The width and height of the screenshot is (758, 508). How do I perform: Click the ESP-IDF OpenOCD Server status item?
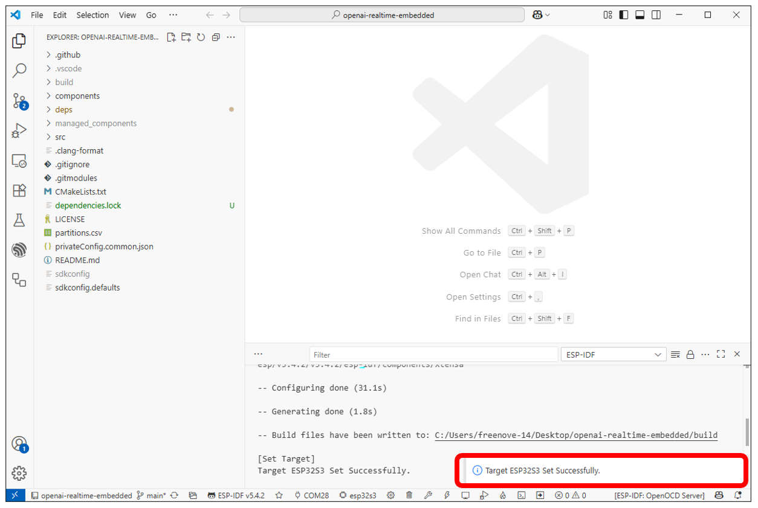[659, 495]
